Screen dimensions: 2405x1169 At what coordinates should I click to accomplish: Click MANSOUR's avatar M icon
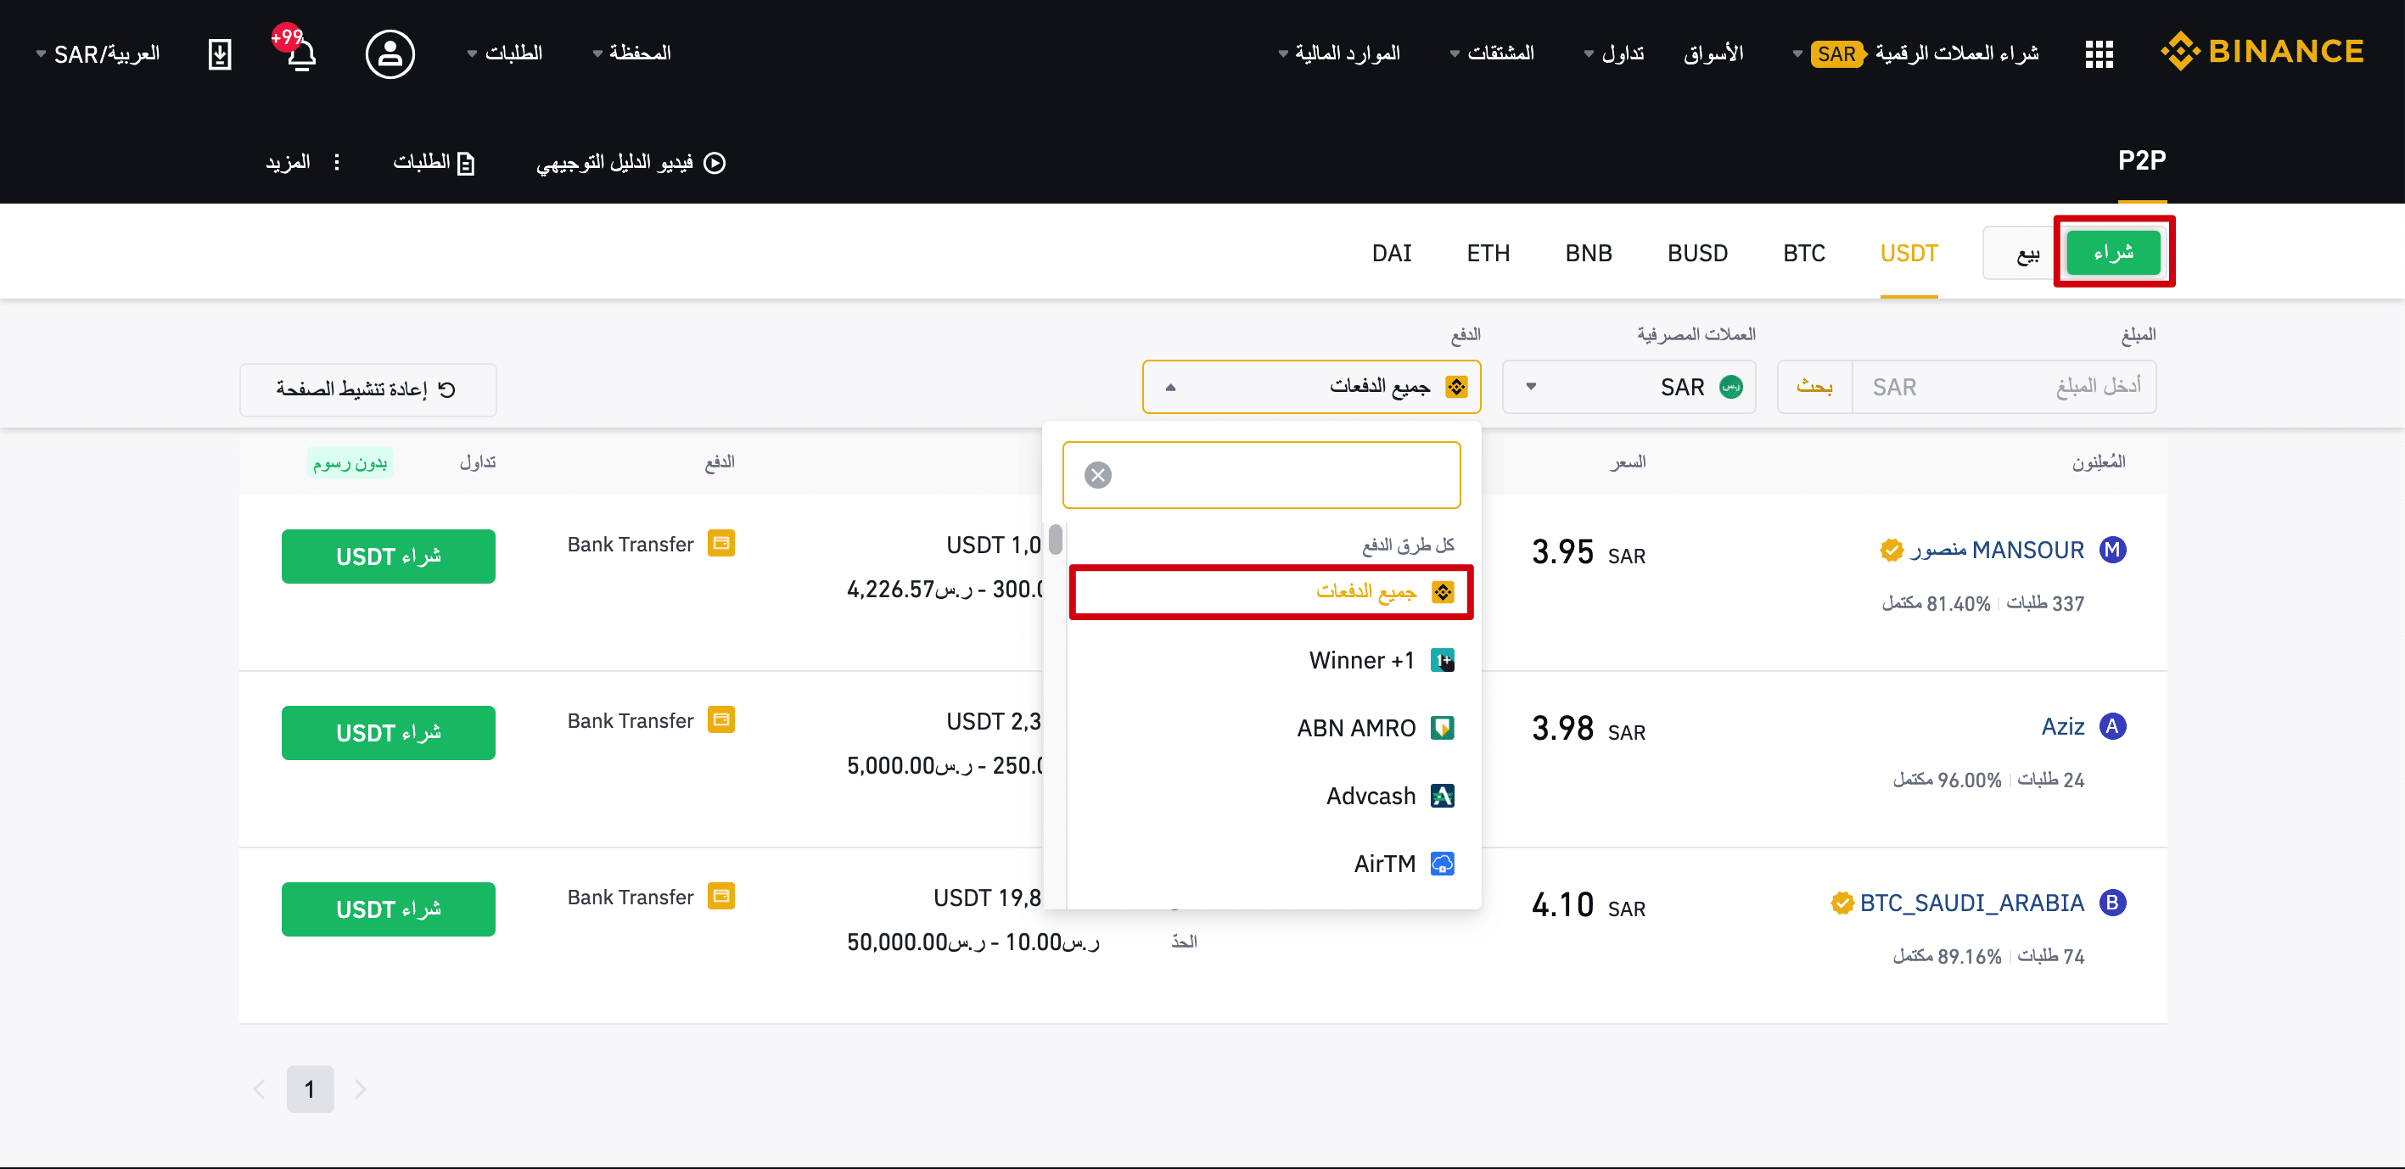[2113, 550]
